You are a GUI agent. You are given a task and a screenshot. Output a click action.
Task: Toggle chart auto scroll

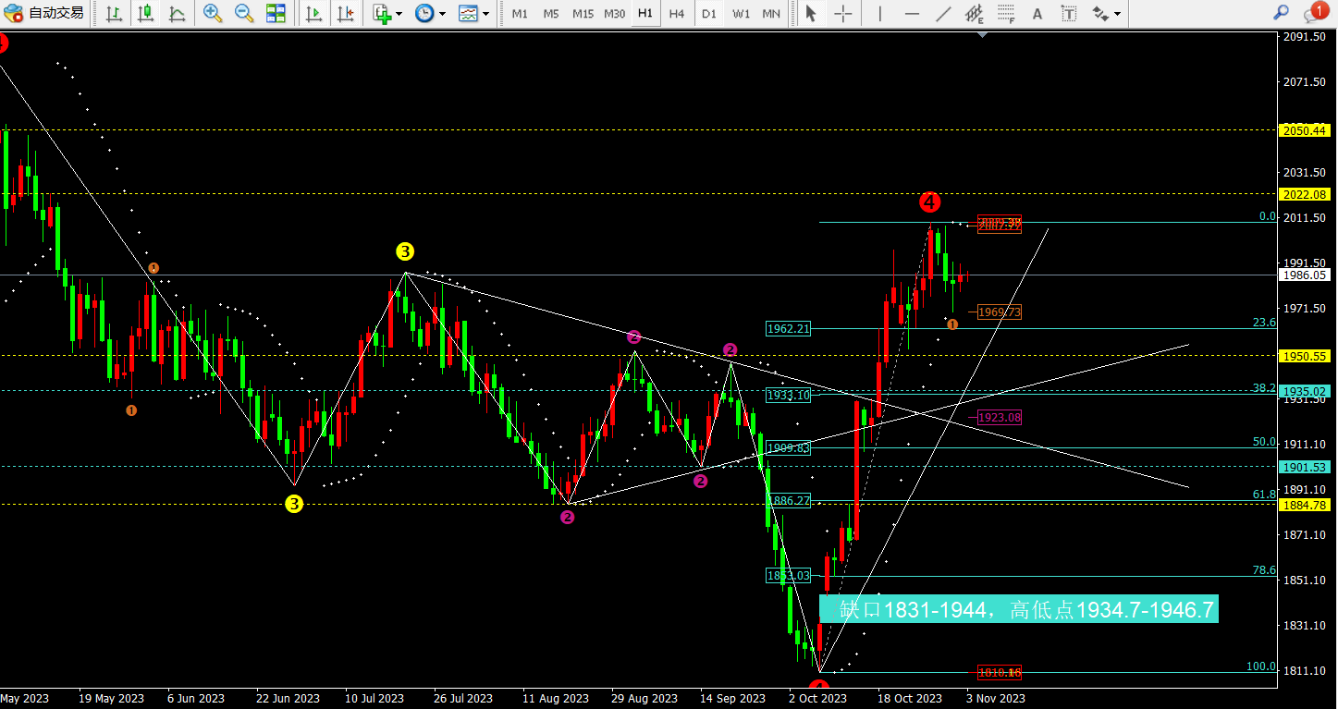(x=313, y=13)
